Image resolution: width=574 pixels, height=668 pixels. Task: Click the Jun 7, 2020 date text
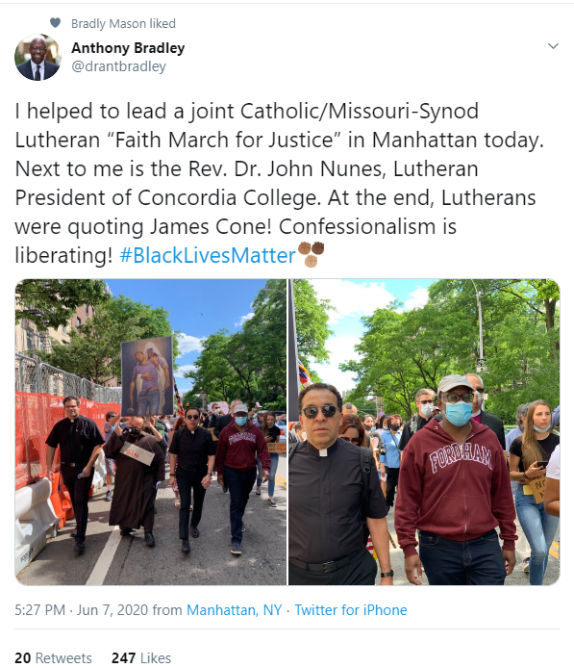pos(112,610)
